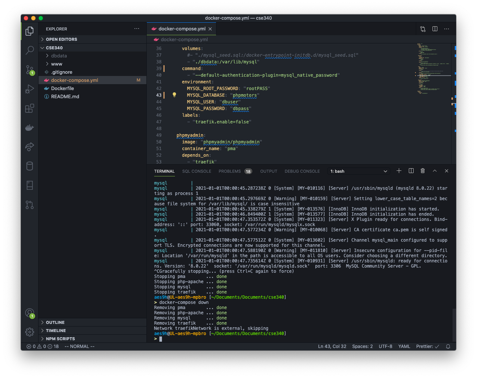This screenshot has height=378, width=477.
Task: Open the Explorer view in activity bar
Action: 30,31
